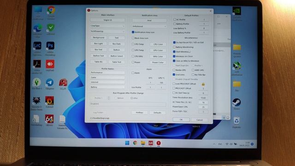The height and width of the screenshot is (166, 295).
Task: Click the Table BG color button
Action: click(98, 62)
